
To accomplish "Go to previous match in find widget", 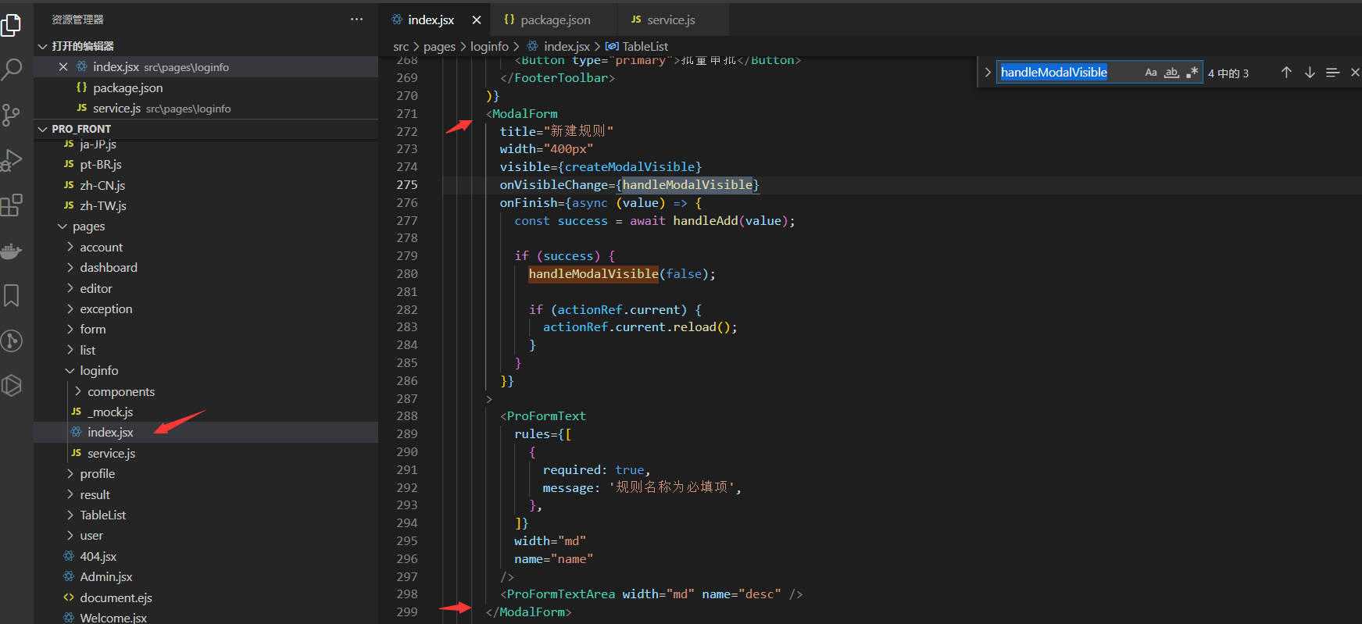I will (x=1286, y=73).
